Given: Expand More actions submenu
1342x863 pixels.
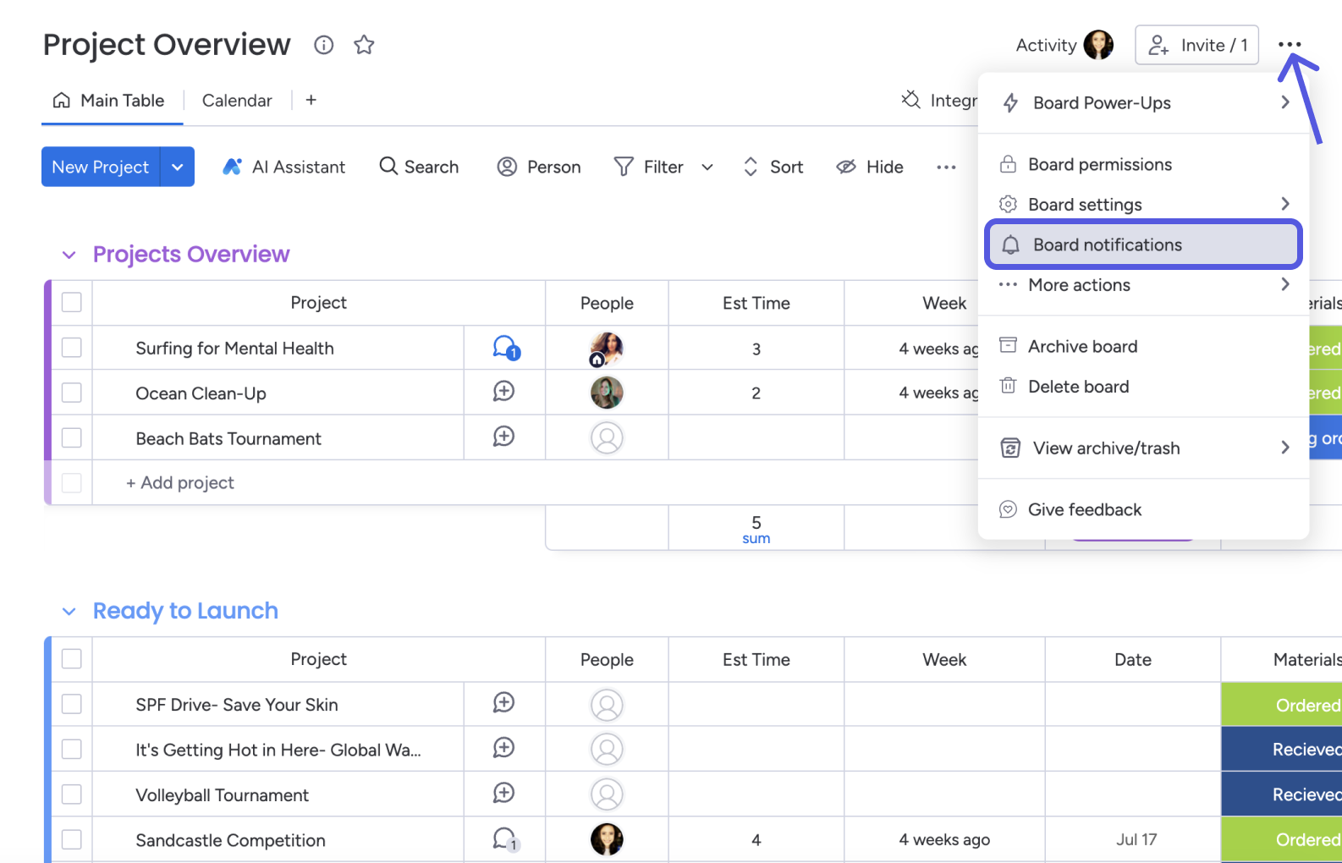Looking at the screenshot, I should tap(1284, 284).
